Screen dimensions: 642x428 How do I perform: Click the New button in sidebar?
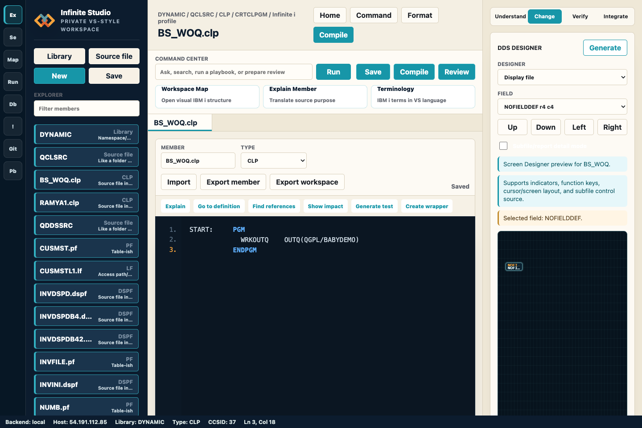coord(59,76)
